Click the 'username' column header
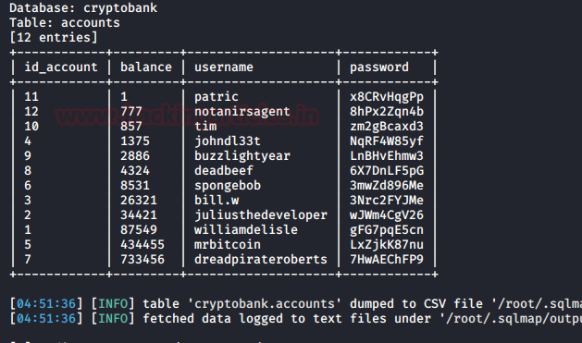This screenshot has height=343, width=582. click(x=224, y=67)
